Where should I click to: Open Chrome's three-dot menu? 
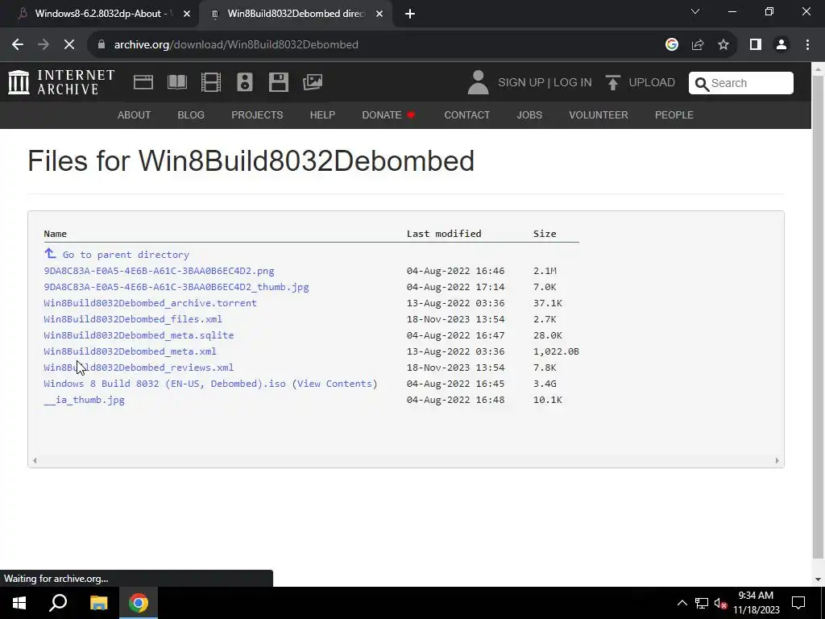(807, 45)
